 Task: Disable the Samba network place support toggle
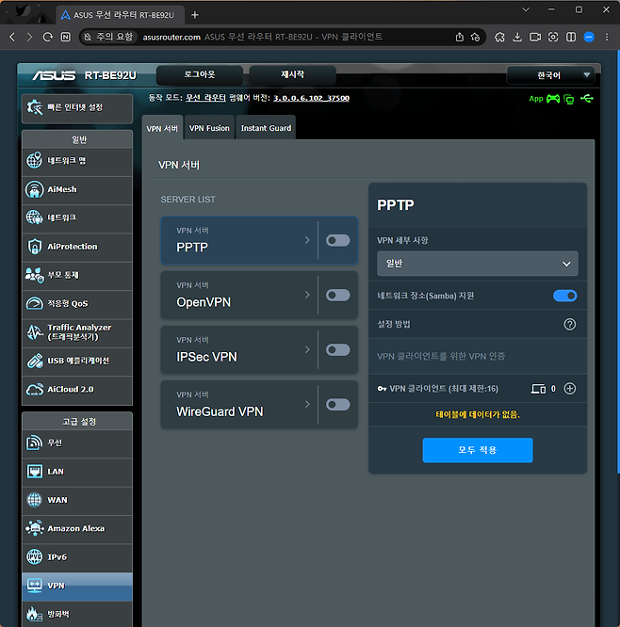click(564, 296)
